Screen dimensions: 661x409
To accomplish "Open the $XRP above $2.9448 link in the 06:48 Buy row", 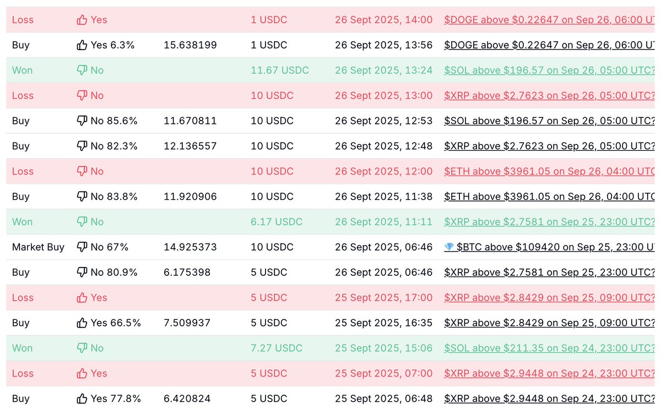I will click(x=549, y=399).
